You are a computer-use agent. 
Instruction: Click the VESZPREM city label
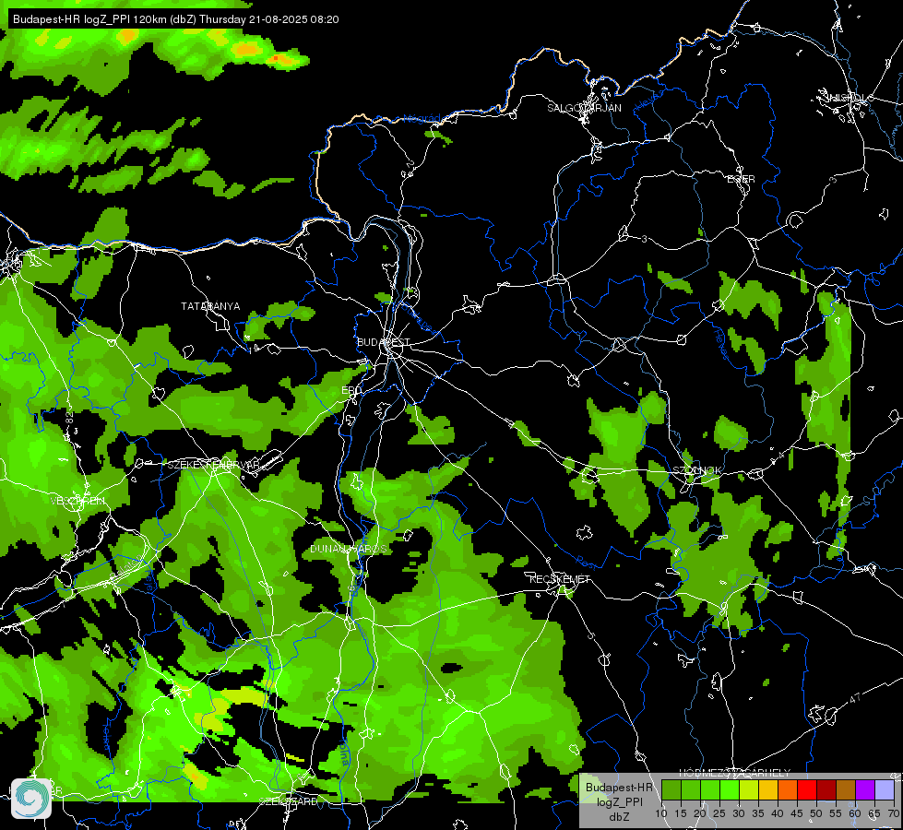pyautogui.click(x=77, y=501)
